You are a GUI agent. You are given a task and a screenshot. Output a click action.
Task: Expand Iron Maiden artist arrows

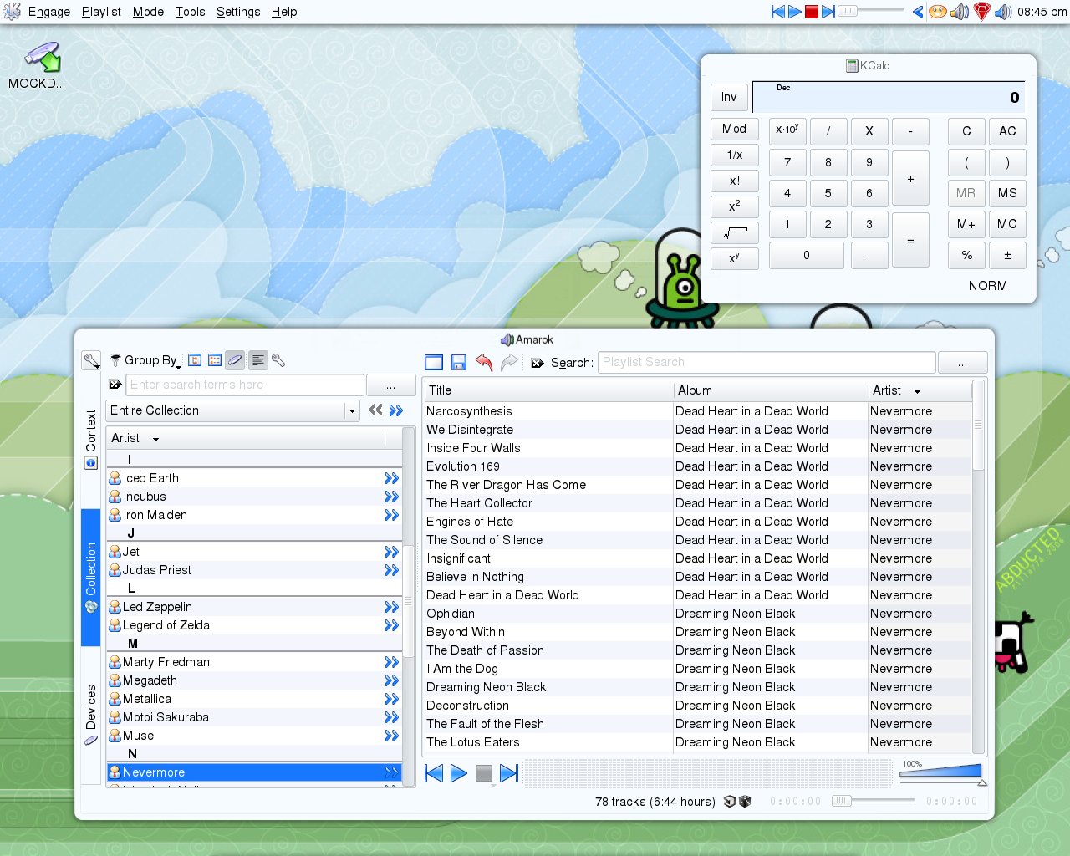click(x=391, y=515)
